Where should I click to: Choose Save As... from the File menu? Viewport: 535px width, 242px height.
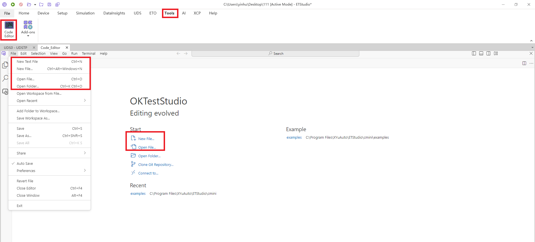[24, 136]
